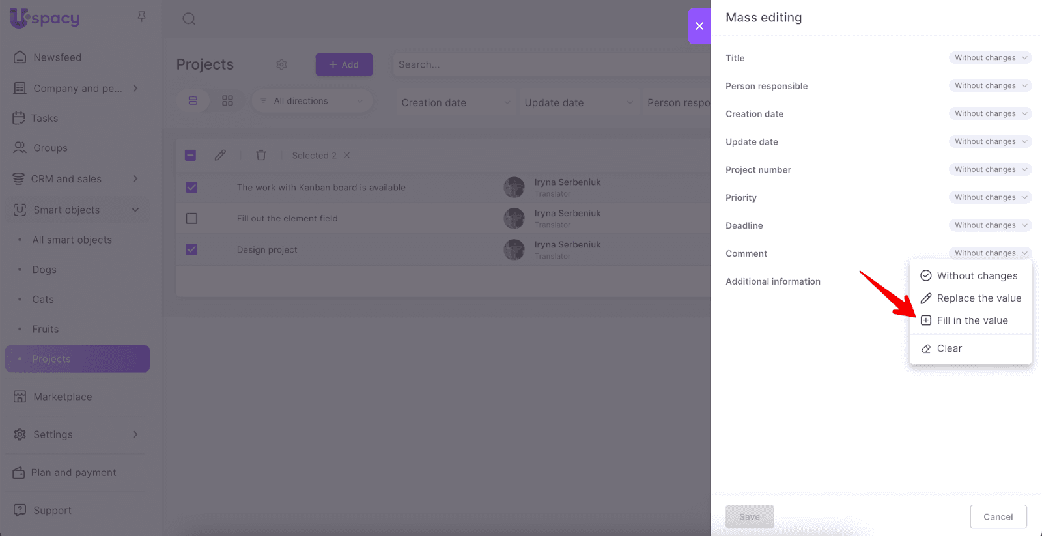Viewport: 1042px width, 536px height.
Task: Clear selection using X next to Selected 2
Action: [x=347, y=155]
